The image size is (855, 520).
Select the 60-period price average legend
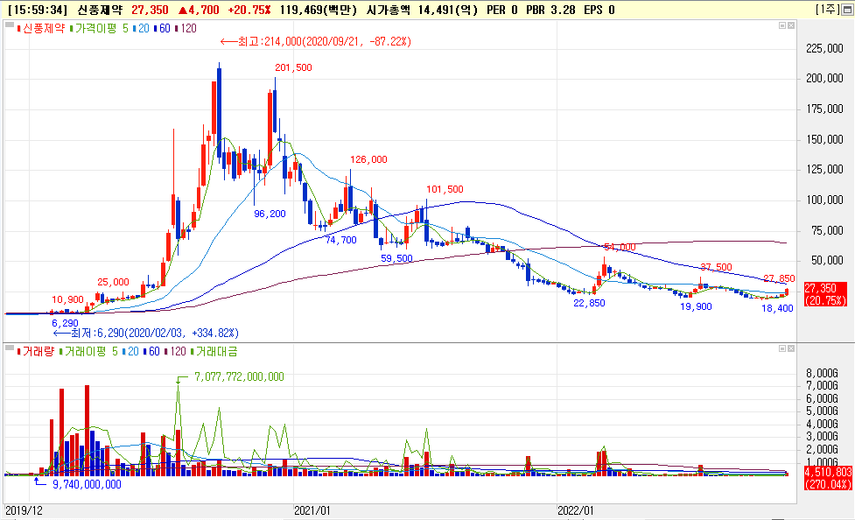click(162, 28)
